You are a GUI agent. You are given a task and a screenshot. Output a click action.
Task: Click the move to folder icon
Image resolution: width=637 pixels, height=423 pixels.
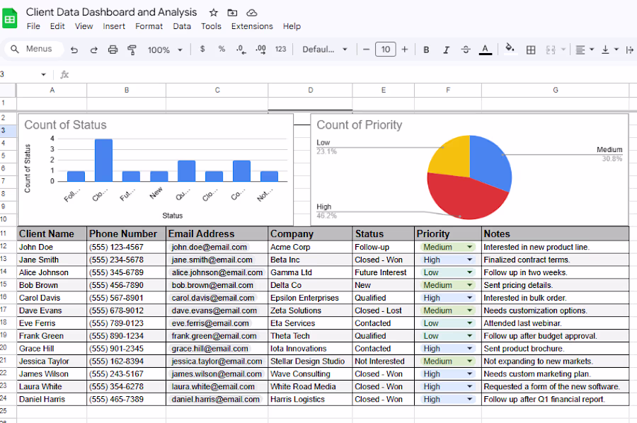tap(232, 13)
